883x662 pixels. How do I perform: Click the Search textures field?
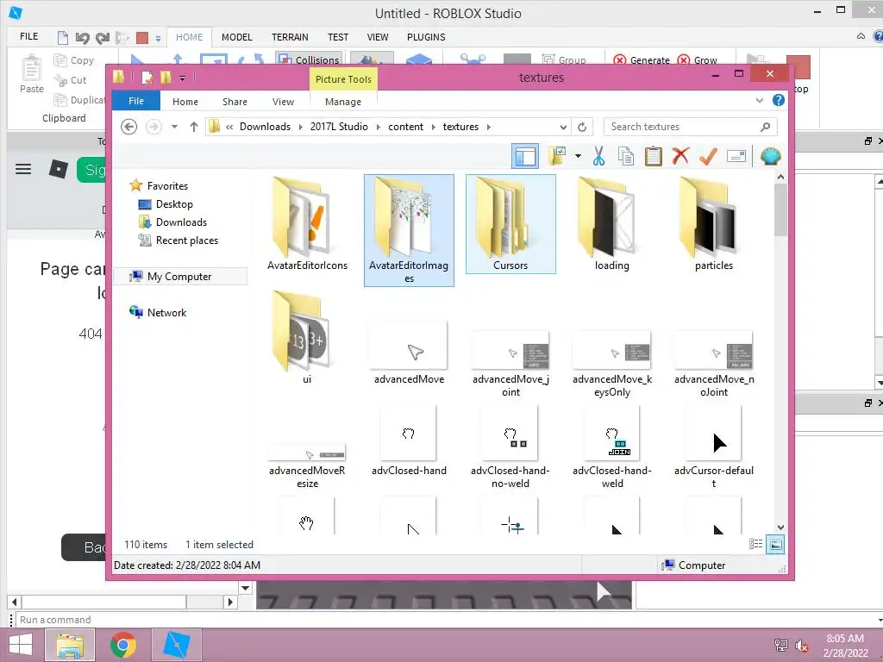(x=690, y=127)
